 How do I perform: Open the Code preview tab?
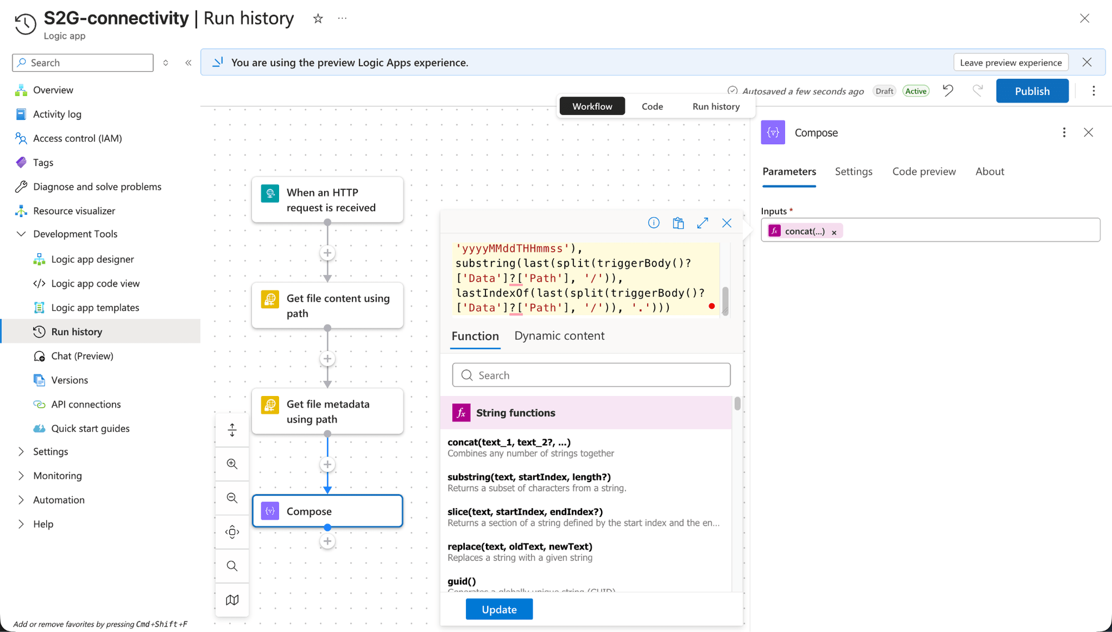[x=924, y=172]
